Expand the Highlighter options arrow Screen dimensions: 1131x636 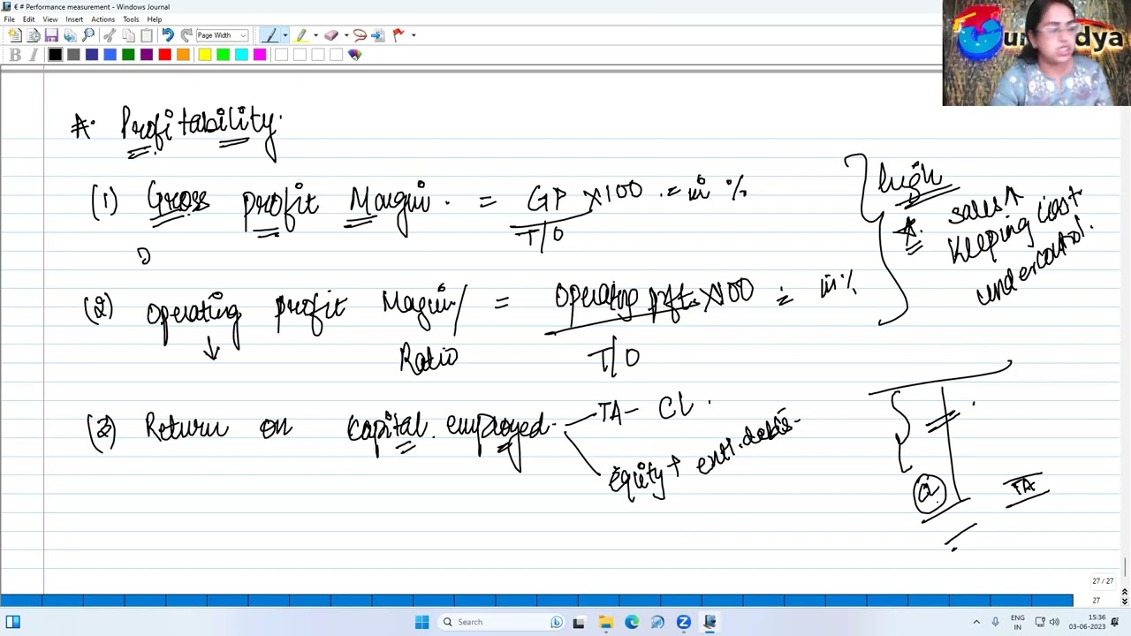[315, 35]
